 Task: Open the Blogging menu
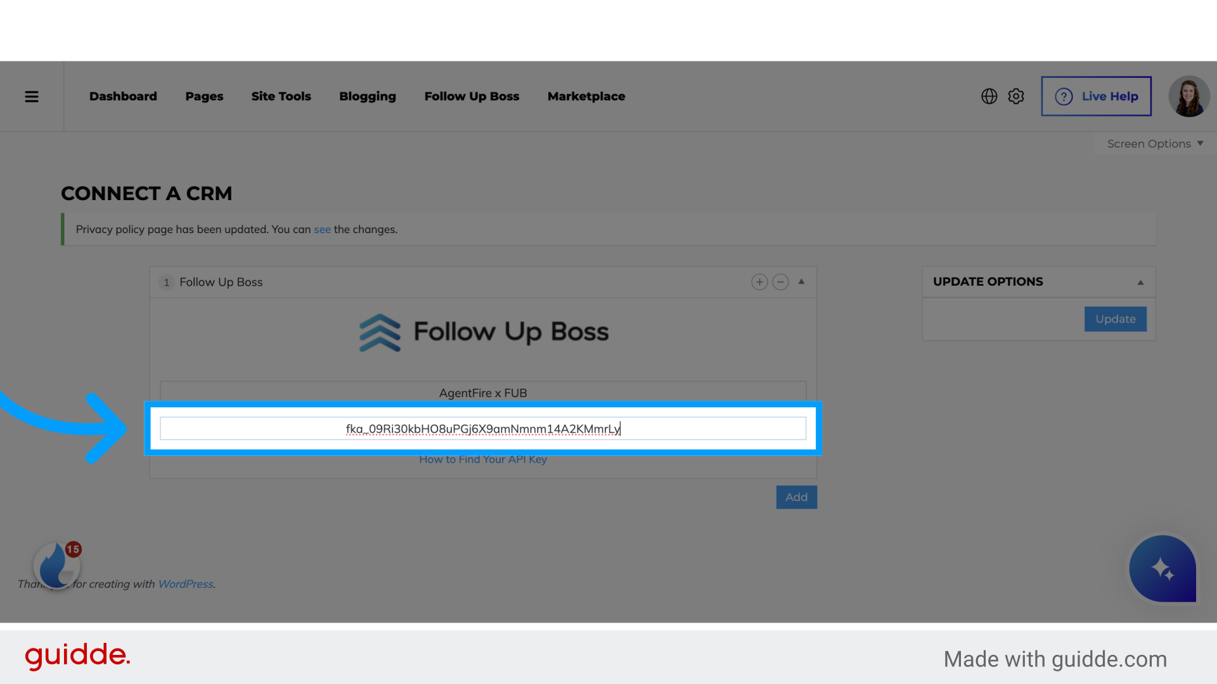tap(368, 96)
